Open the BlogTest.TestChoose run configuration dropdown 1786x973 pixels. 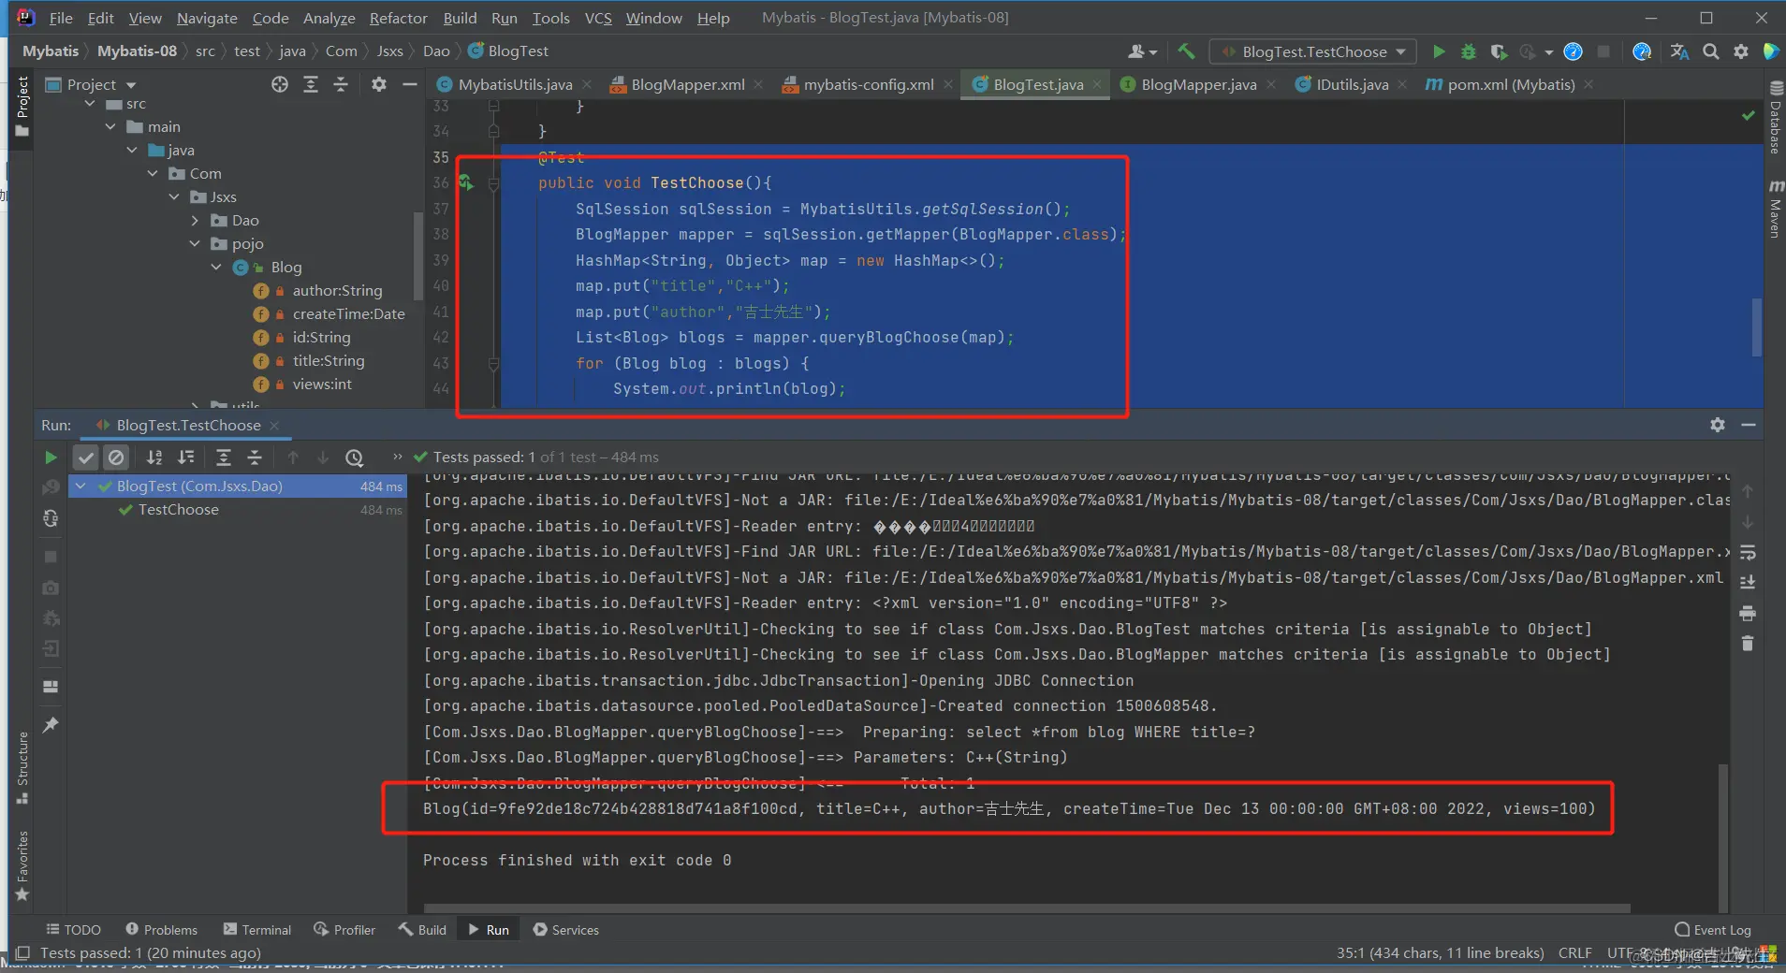(x=1312, y=51)
